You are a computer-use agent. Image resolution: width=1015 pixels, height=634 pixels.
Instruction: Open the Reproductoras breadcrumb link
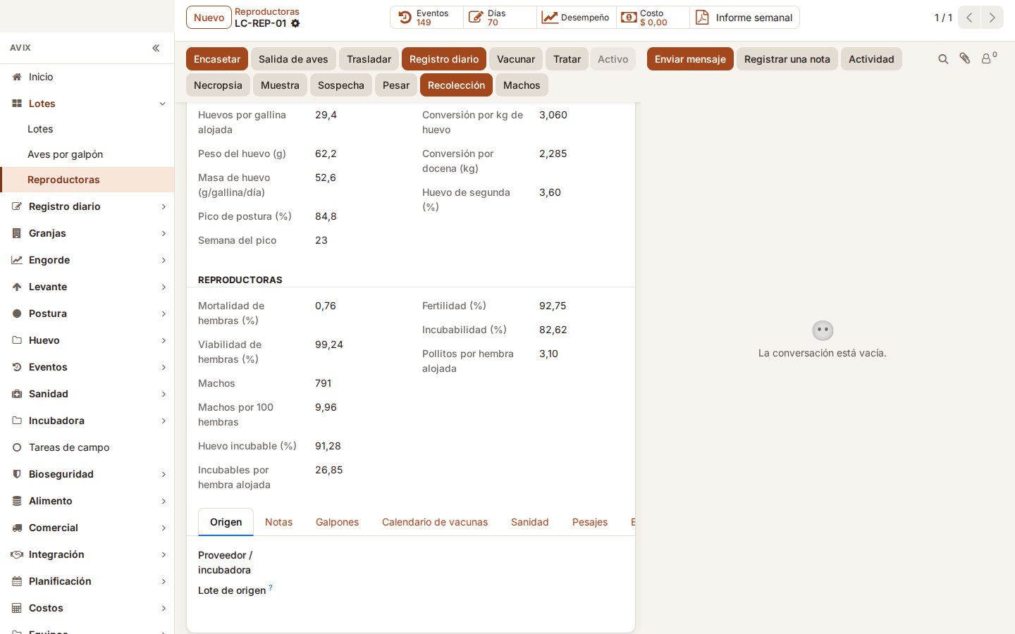pyautogui.click(x=267, y=11)
